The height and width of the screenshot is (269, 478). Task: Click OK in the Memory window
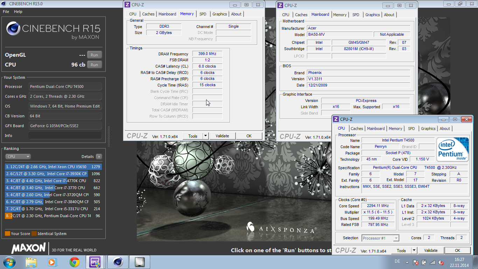click(249, 136)
